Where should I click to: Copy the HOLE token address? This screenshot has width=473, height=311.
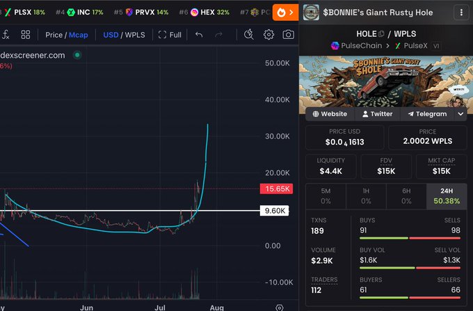381,34
